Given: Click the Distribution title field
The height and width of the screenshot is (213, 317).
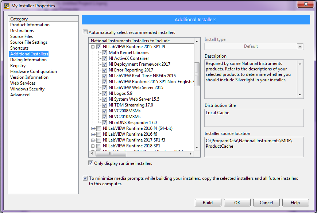Looking at the screenshot, I should tap(254, 118).
